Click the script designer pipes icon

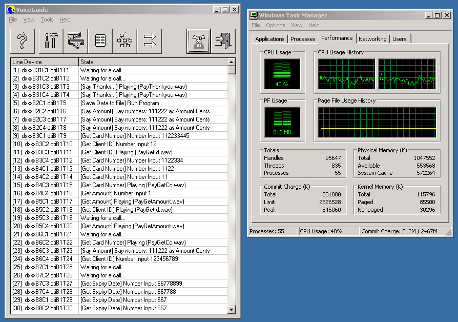click(76, 41)
